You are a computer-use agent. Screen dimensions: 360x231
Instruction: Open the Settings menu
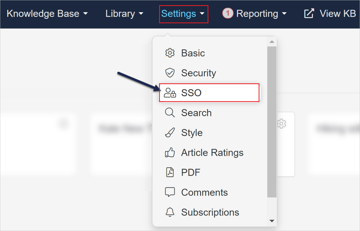183,14
